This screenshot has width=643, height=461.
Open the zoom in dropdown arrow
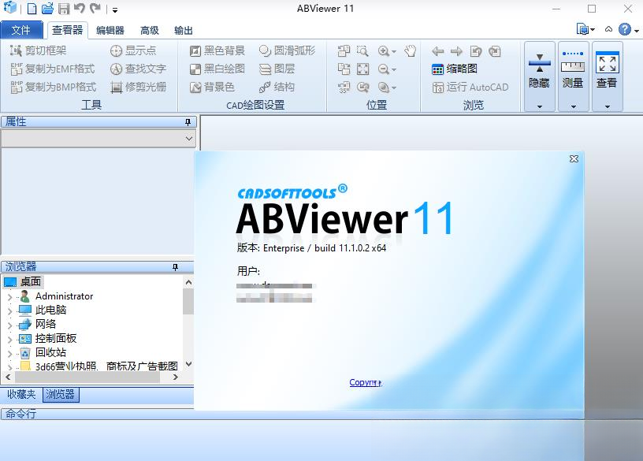coord(394,52)
